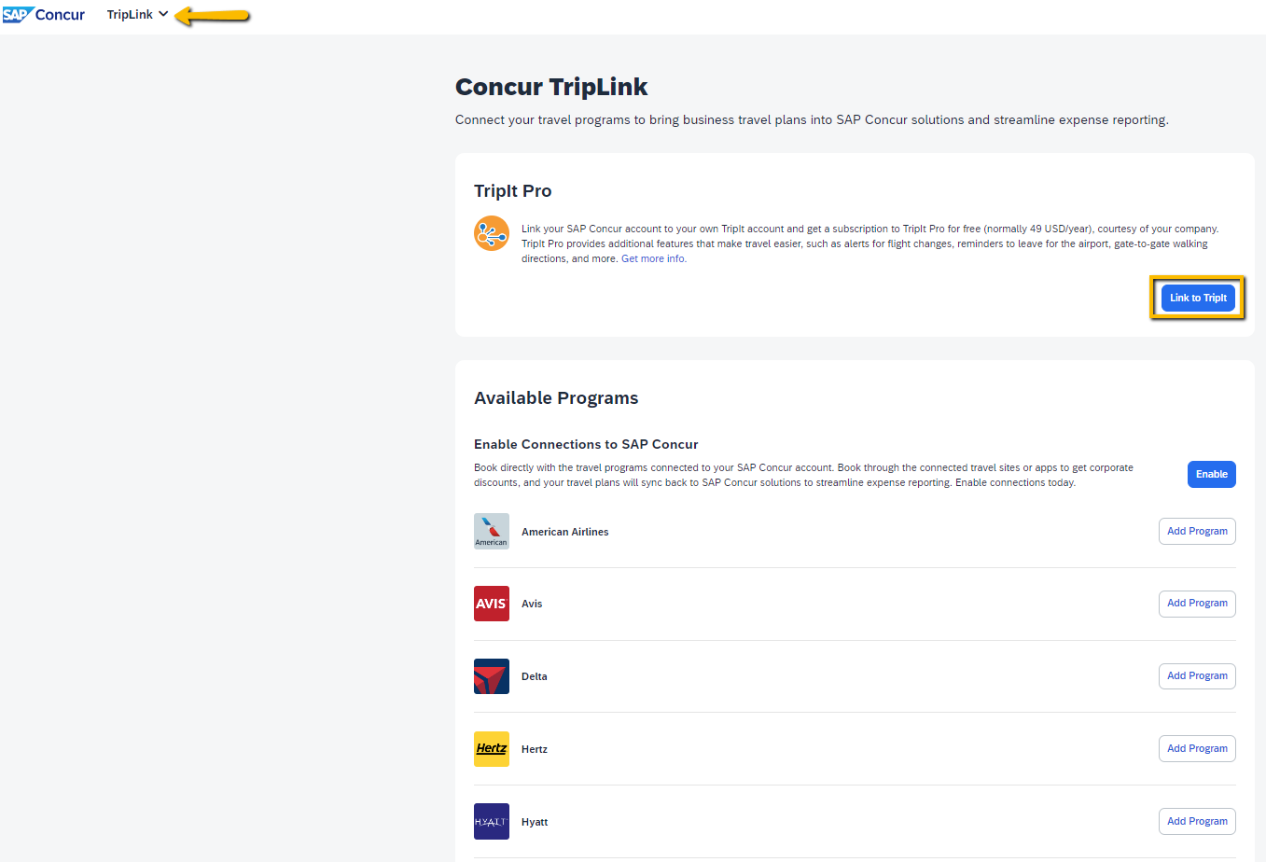Add Program for Hyatt

(1197, 821)
